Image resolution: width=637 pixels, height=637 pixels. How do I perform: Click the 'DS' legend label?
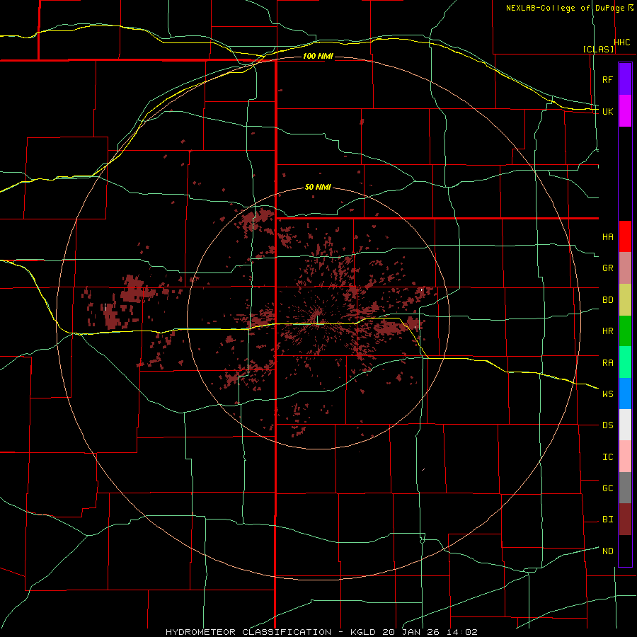(607, 425)
